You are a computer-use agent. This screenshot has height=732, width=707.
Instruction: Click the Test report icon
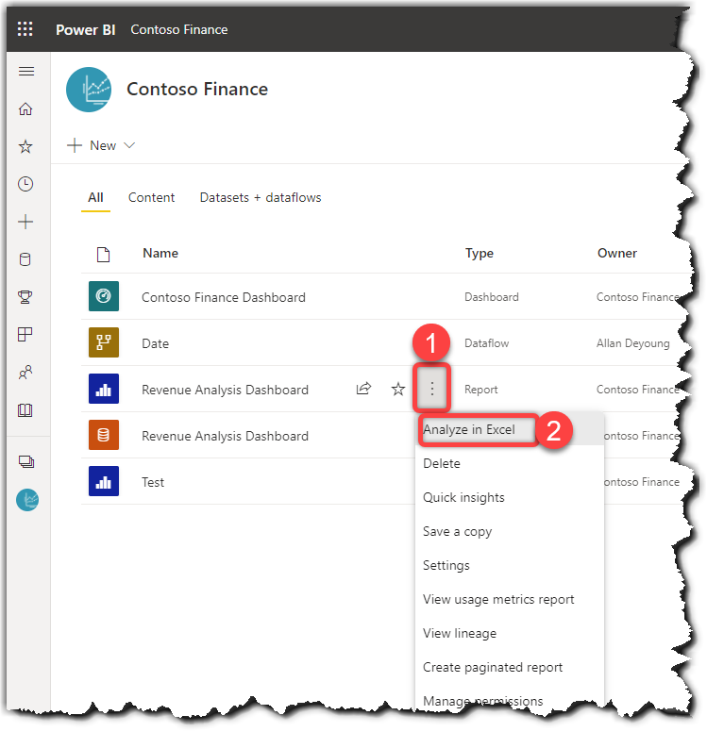[x=104, y=481]
